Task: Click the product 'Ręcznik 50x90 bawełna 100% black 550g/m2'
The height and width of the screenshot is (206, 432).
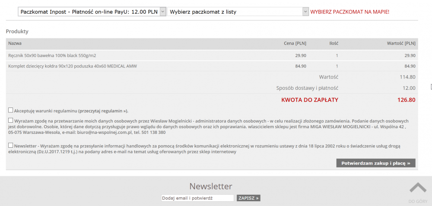Action: (52, 56)
